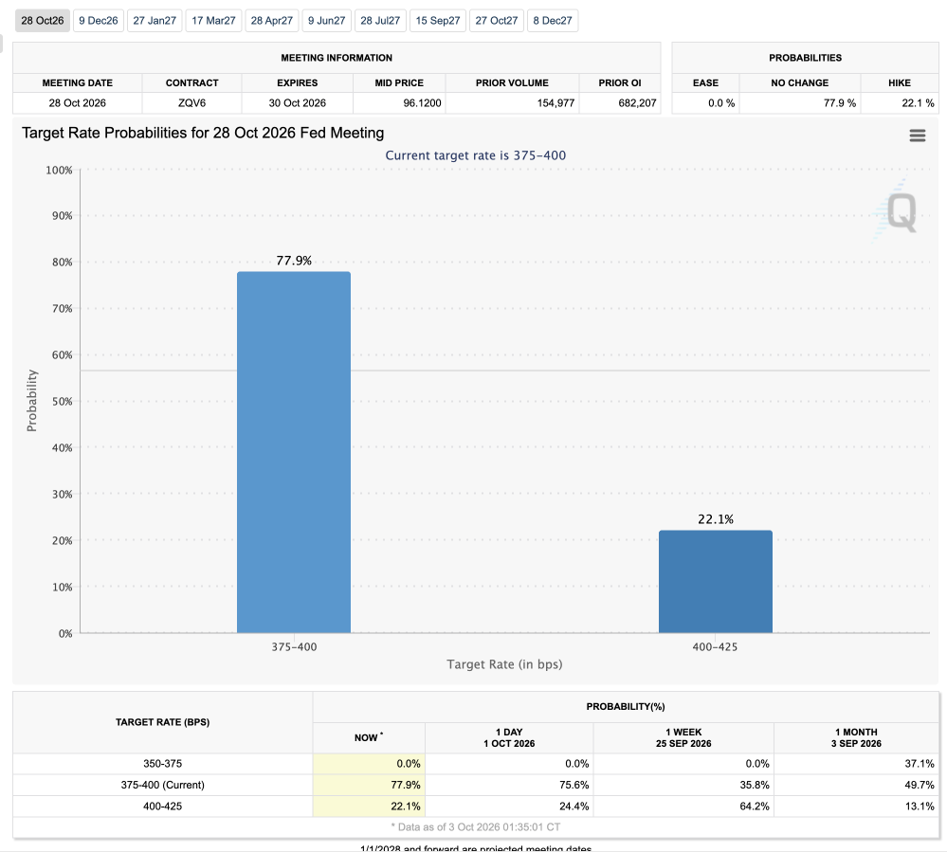Click the 375-400 probability bar in chart
The height and width of the screenshot is (852, 947).
294,452
